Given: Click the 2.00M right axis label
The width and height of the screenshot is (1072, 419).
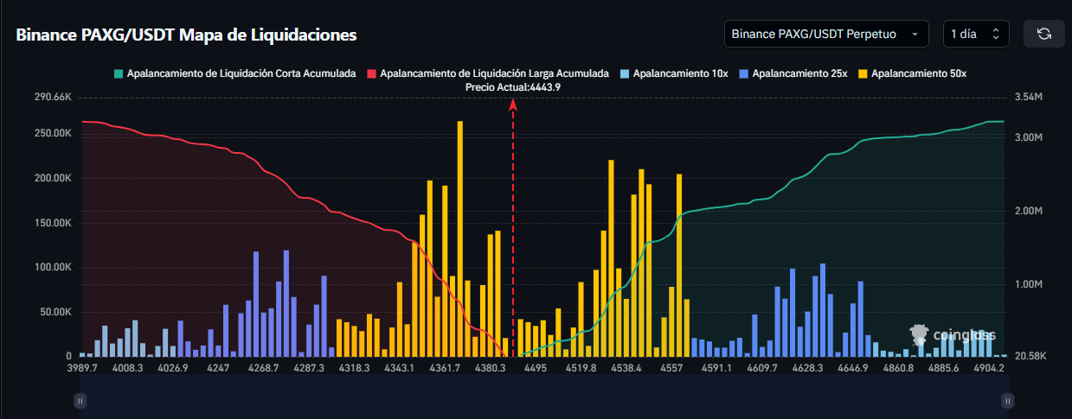Looking at the screenshot, I should click(x=1029, y=211).
